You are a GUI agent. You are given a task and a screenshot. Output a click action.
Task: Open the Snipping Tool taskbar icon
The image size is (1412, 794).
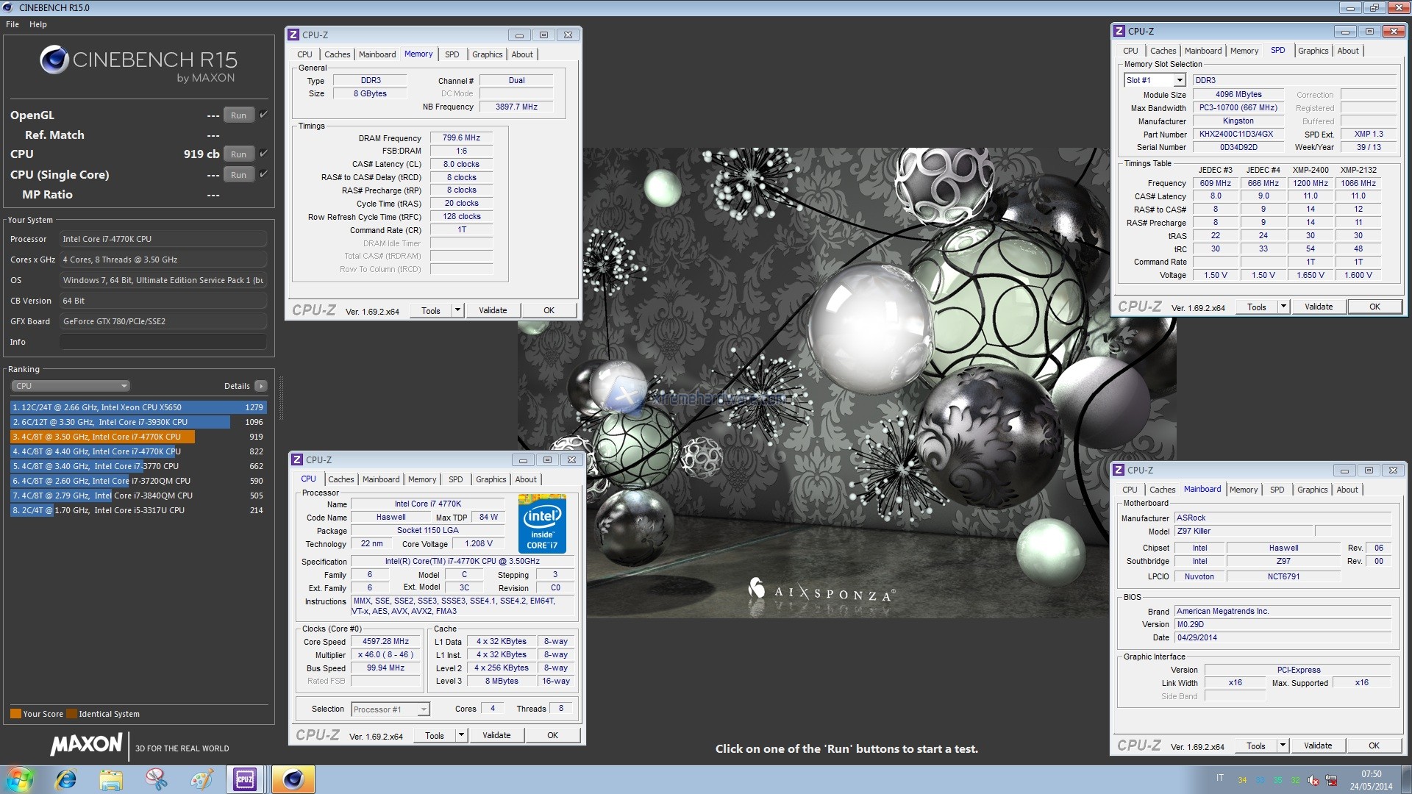point(156,779)
